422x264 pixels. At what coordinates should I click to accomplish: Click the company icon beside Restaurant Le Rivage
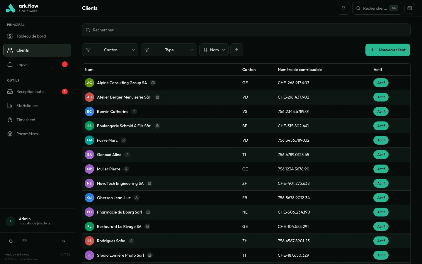tap(147, 226)
